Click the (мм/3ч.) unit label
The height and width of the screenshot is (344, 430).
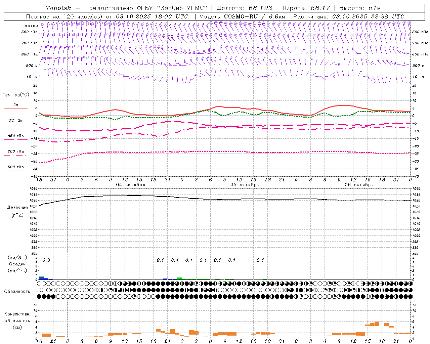(x=17, y=258)
